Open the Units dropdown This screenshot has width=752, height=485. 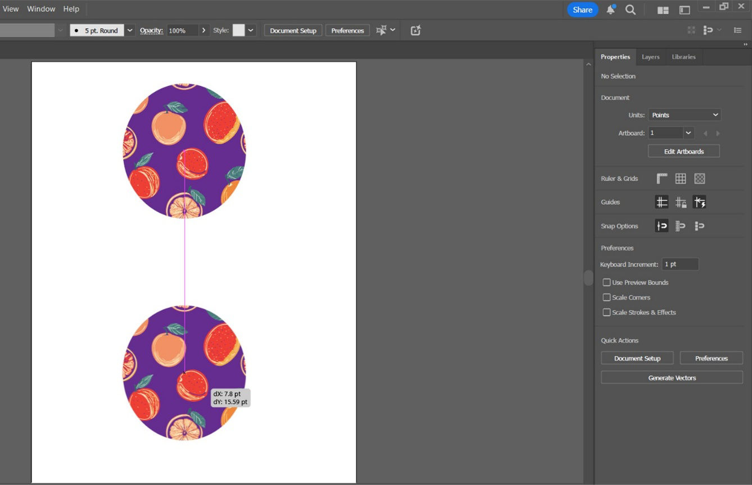coord(684,115)
